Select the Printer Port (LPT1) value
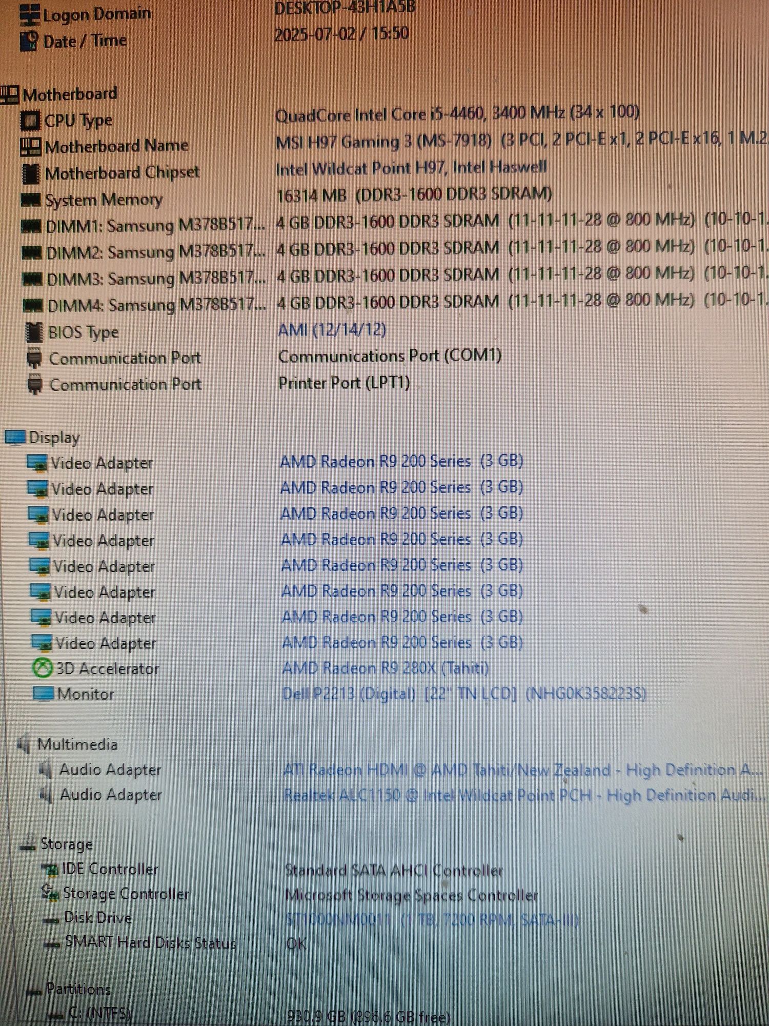The width and height of the screenshot is (769, 1026). click(344, 383)
